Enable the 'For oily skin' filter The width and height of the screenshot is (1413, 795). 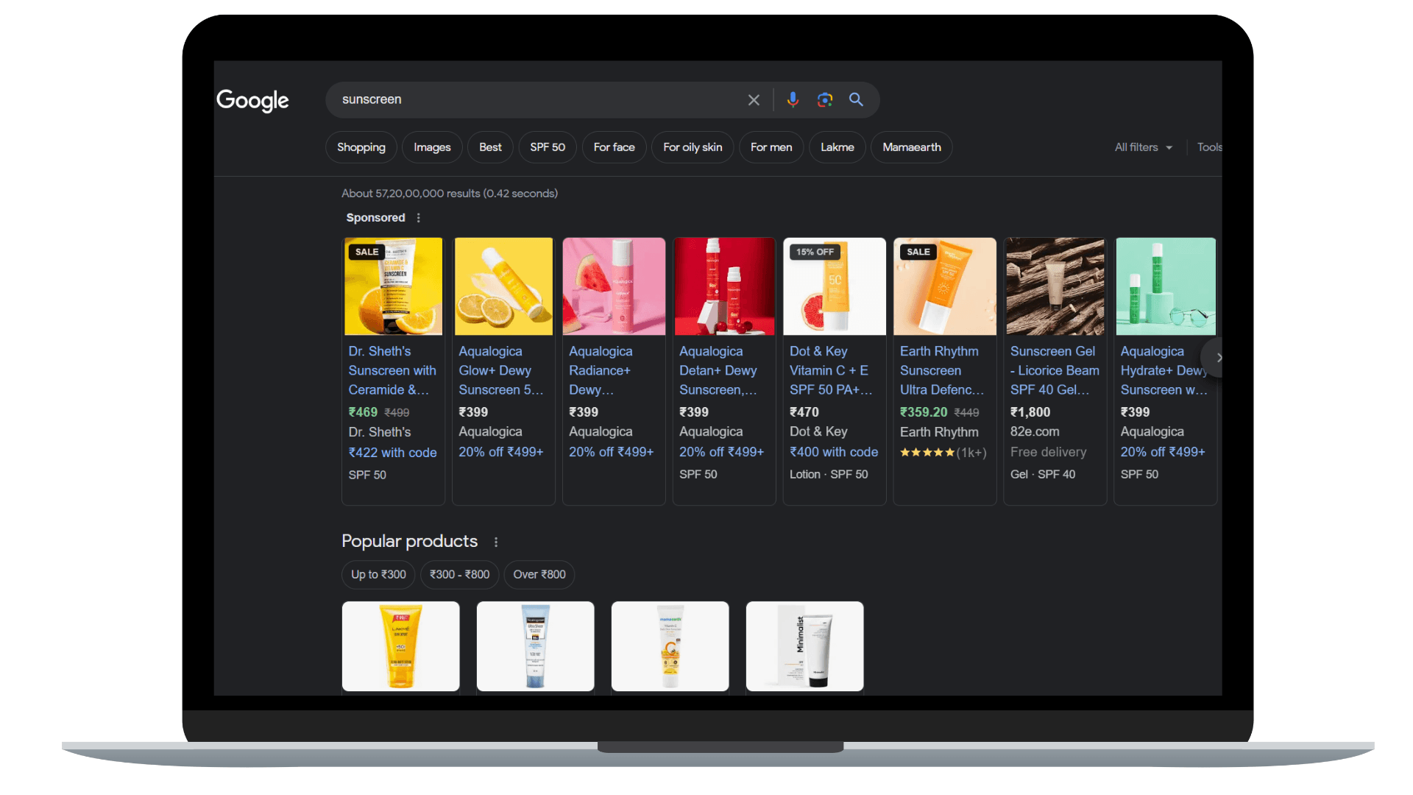692,146
